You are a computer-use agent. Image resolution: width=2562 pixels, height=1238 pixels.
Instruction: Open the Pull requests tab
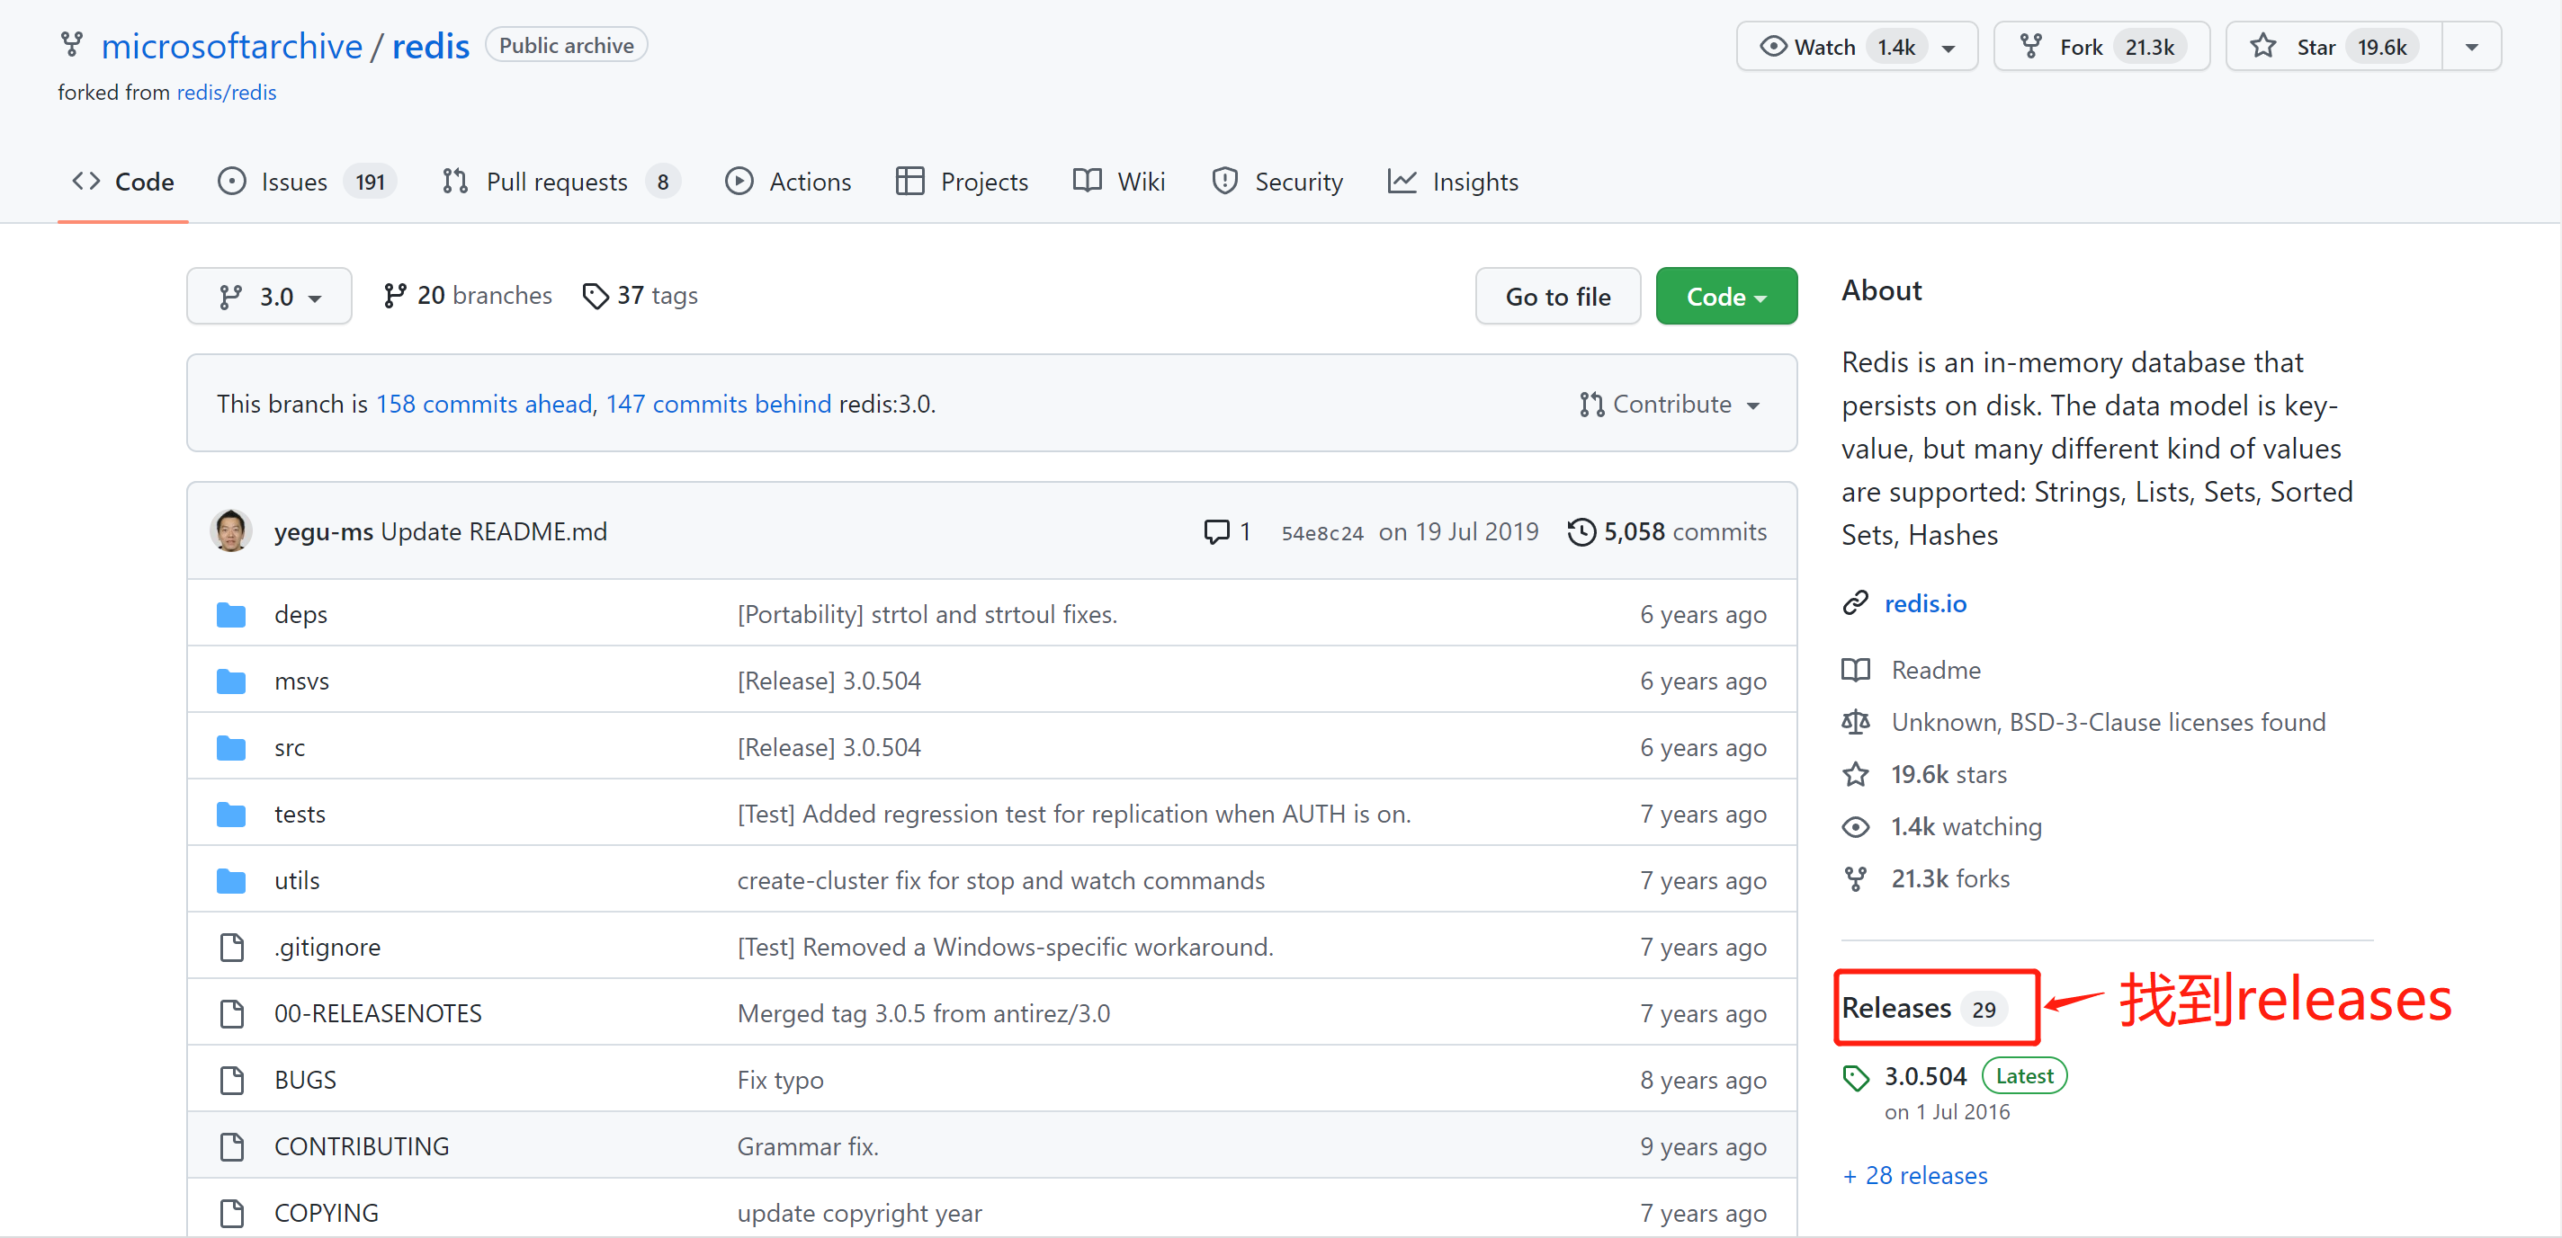[x=560, y=182]
